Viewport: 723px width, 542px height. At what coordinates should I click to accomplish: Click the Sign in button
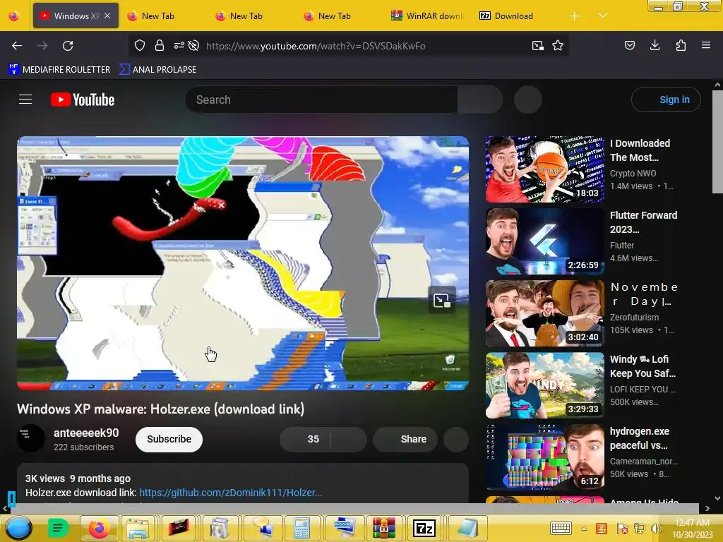[667, 100]
